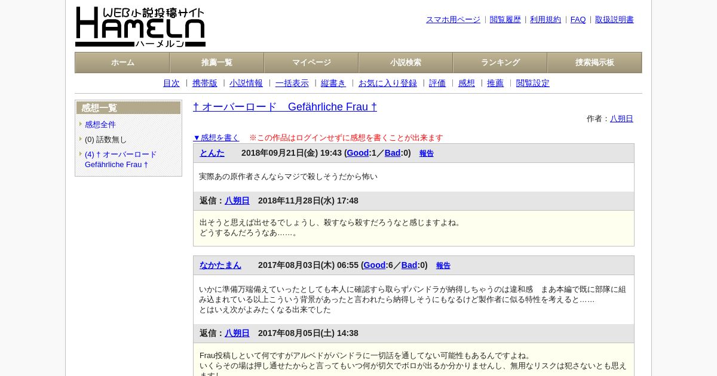Open the 小説検索 navigation tab
The height and width of the screenshot is (376, 717).
(406, 63)
